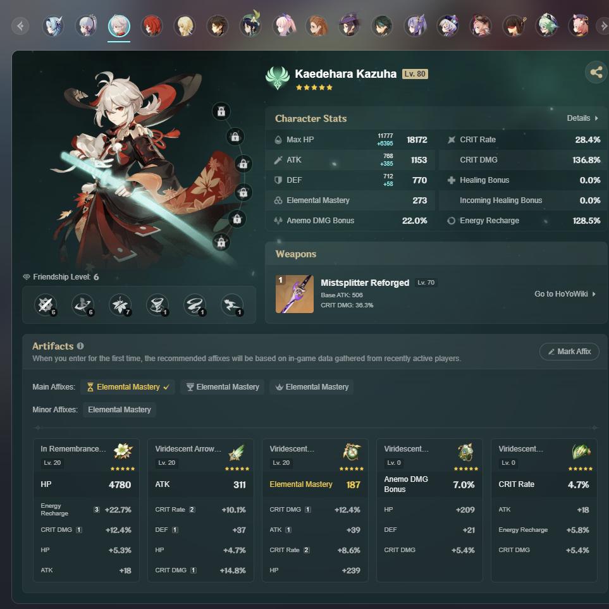The image size is (609, 609).
Task: Select the red-haired Diluc character avatar
Action: pyautogui.click(x=152, y=27)
